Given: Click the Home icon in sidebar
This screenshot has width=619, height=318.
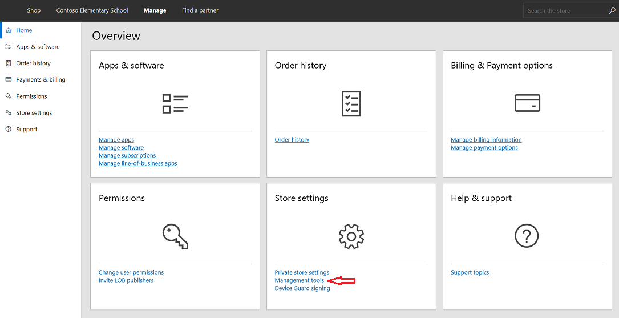Looking at the screenshot, I should (x=9, y=30).
